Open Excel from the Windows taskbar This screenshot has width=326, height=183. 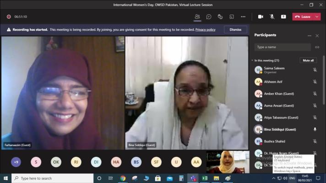(x=205, y=178)
